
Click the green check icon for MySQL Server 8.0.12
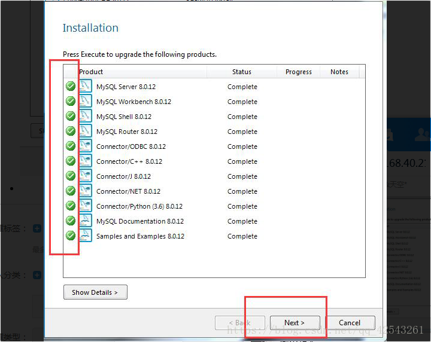click(x=71, y=86)
